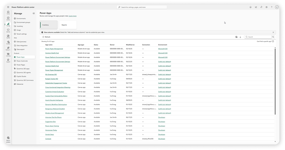Open Data integration in Manage menu

pyautogui.click(x=24, y=46)
